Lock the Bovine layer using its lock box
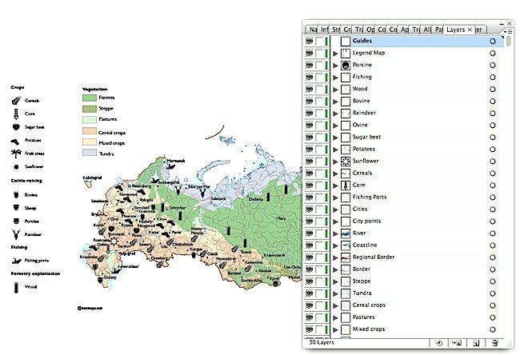The height and width of the screenshot is (355, 520). [319, 101]
